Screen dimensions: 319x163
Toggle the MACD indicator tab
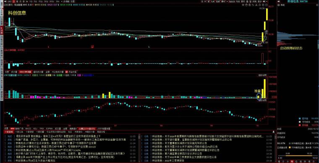tap(28, 129)
